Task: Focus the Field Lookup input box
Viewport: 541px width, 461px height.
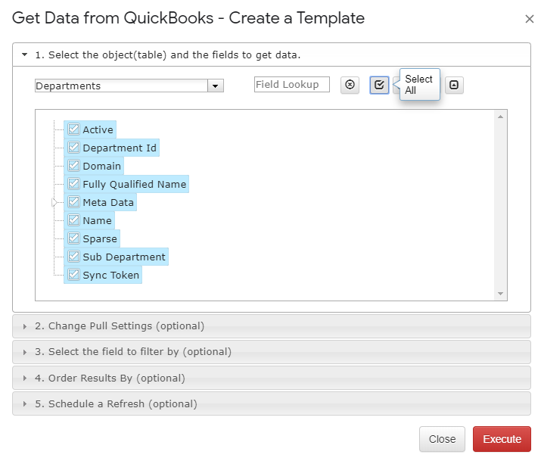Action: 292,85
